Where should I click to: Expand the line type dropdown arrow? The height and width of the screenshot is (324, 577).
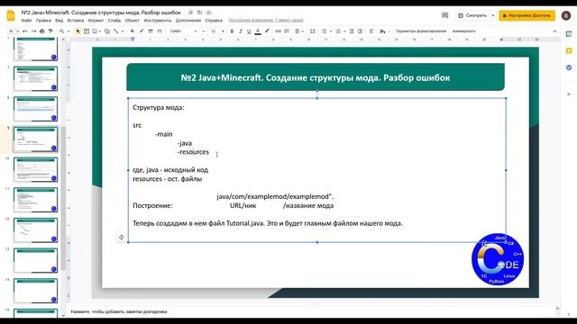click(x=123, y=31)
